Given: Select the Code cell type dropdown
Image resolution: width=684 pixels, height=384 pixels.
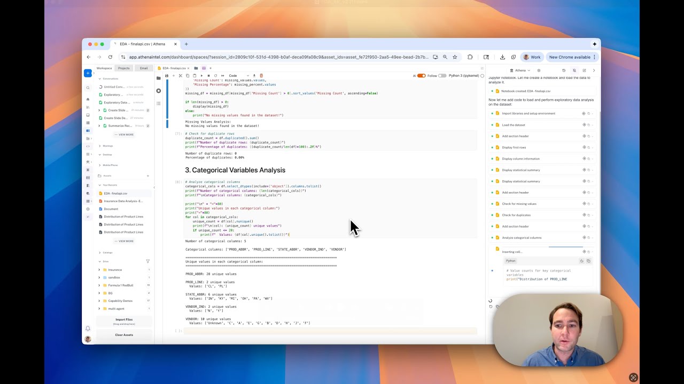Looking at the screenshot, I should tap(239, 76).
